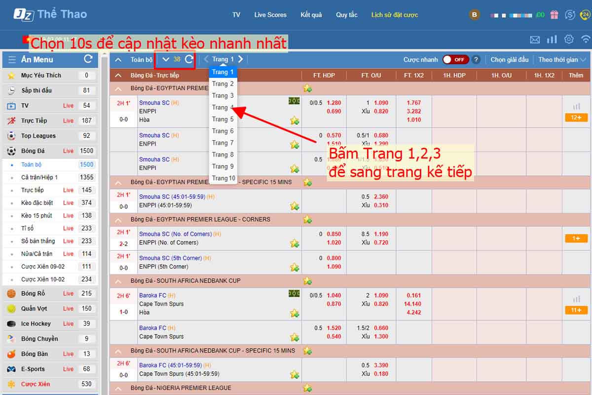Open the TV link in top navigation

pos(236,15)
